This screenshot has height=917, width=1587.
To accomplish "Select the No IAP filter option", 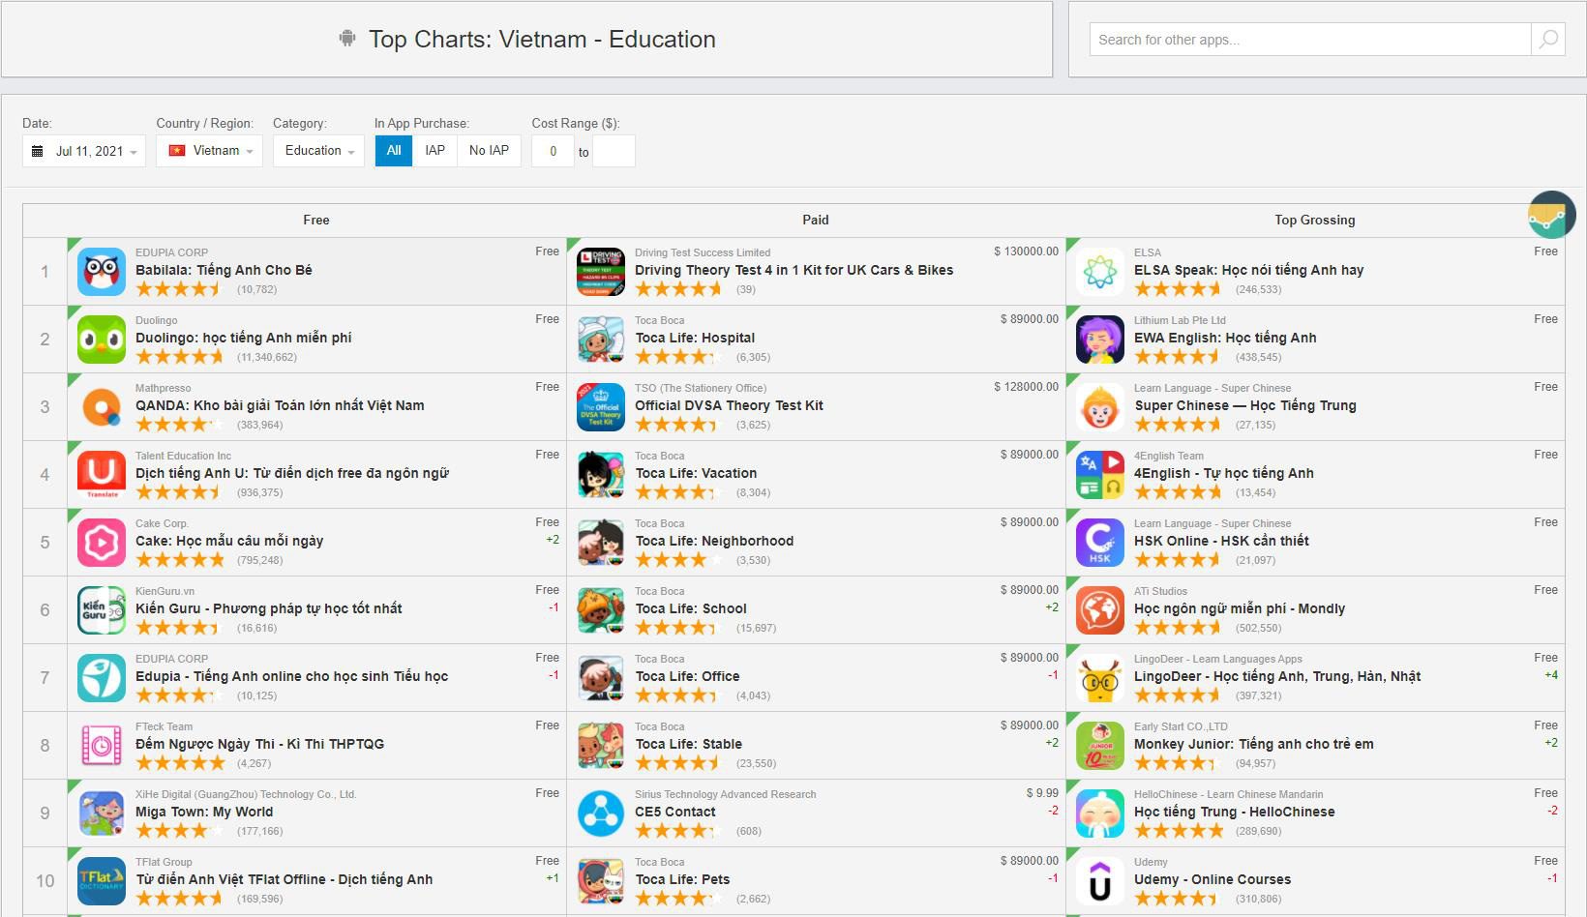I will 490,151.
